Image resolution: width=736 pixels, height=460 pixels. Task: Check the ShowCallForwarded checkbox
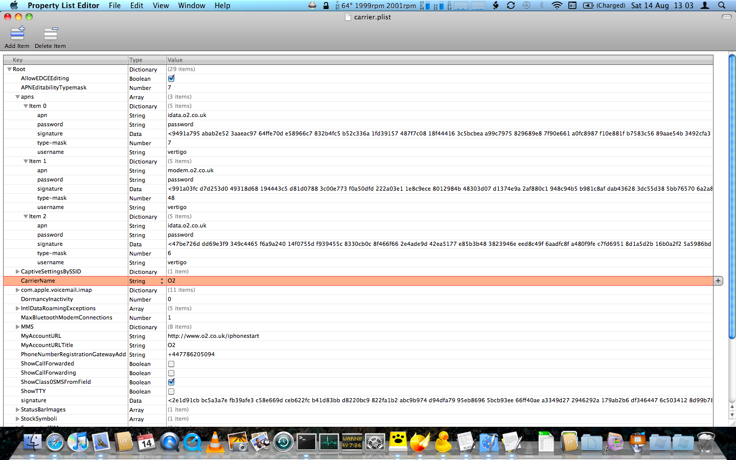coord(171,363)
